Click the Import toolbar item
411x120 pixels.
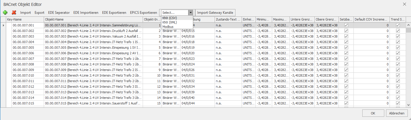(26, 13)
